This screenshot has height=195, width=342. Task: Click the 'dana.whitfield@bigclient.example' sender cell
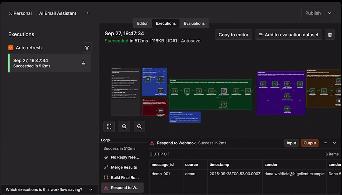point(294,174)
